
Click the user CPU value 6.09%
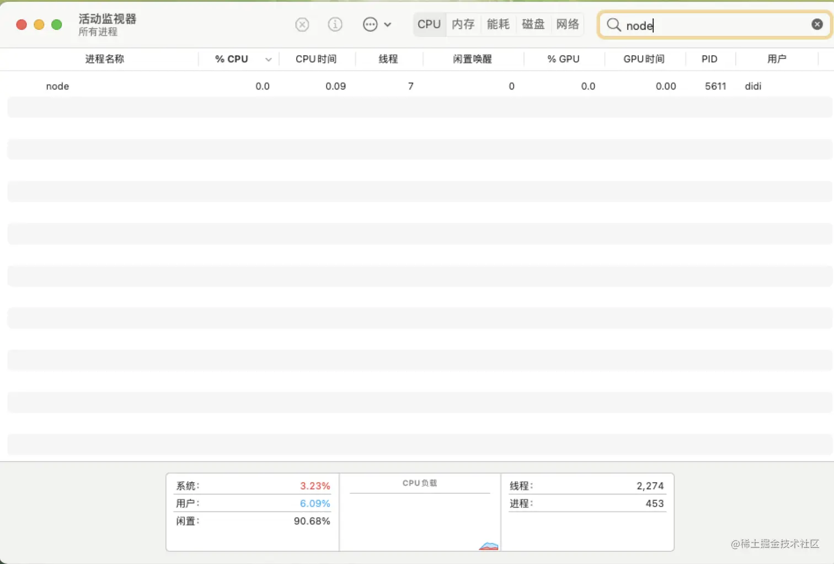point(315,503)
